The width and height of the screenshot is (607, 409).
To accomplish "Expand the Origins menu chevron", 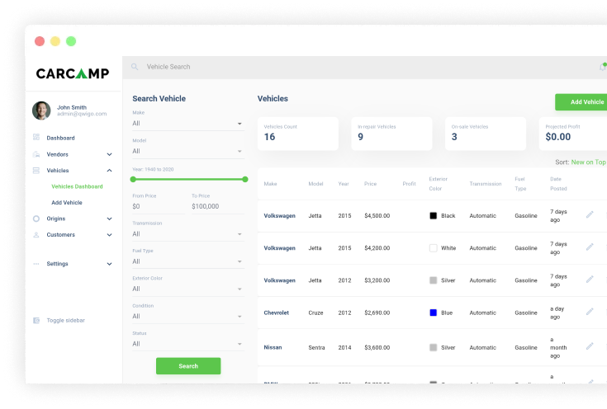I will pyautogui.click(x=110, y=219).
